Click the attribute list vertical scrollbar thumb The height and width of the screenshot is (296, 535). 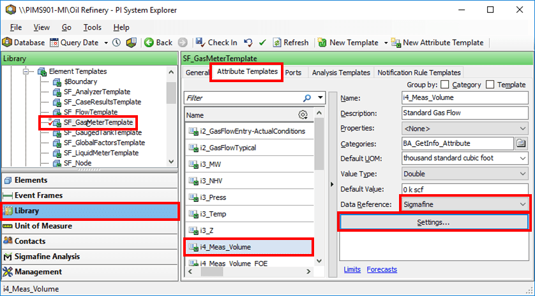point(319,144)
